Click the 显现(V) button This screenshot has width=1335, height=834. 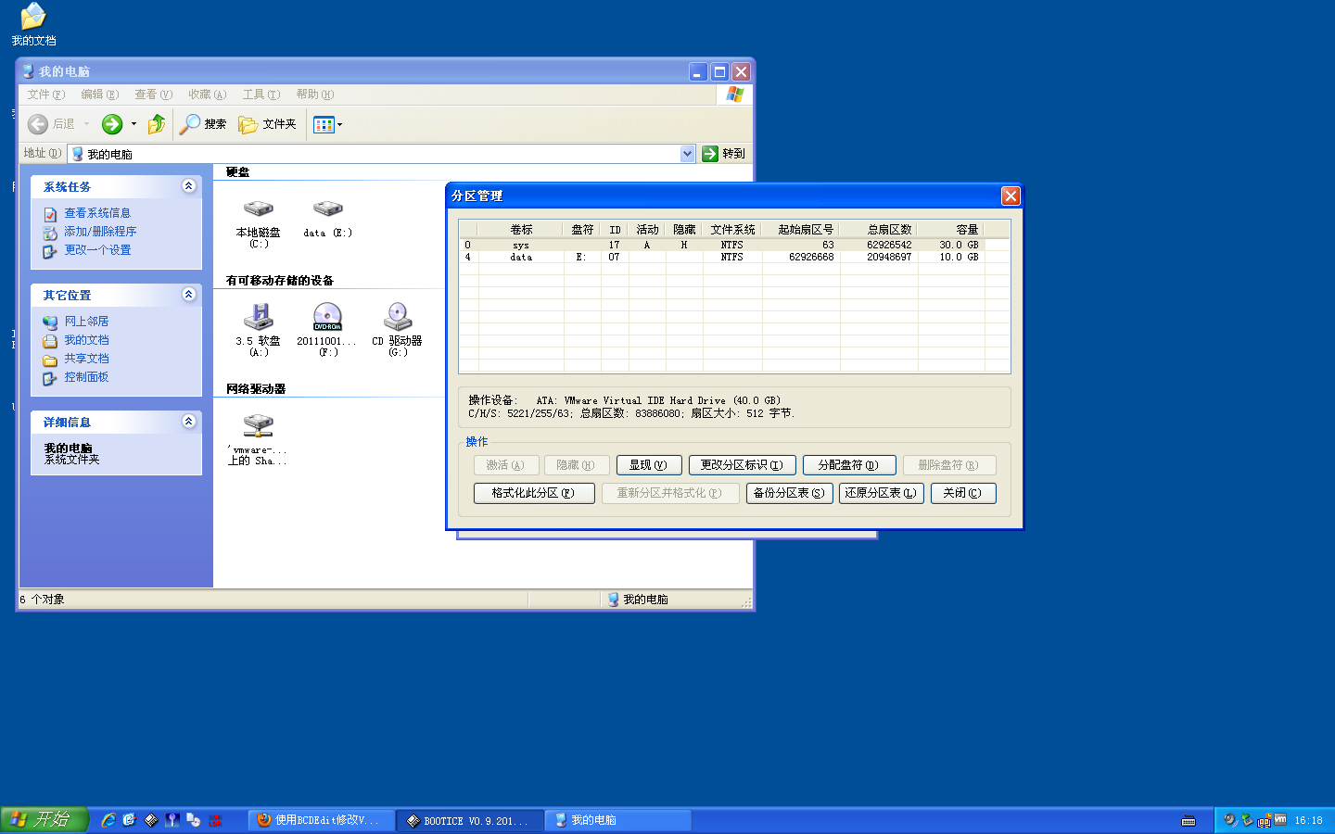pos(649,465)
